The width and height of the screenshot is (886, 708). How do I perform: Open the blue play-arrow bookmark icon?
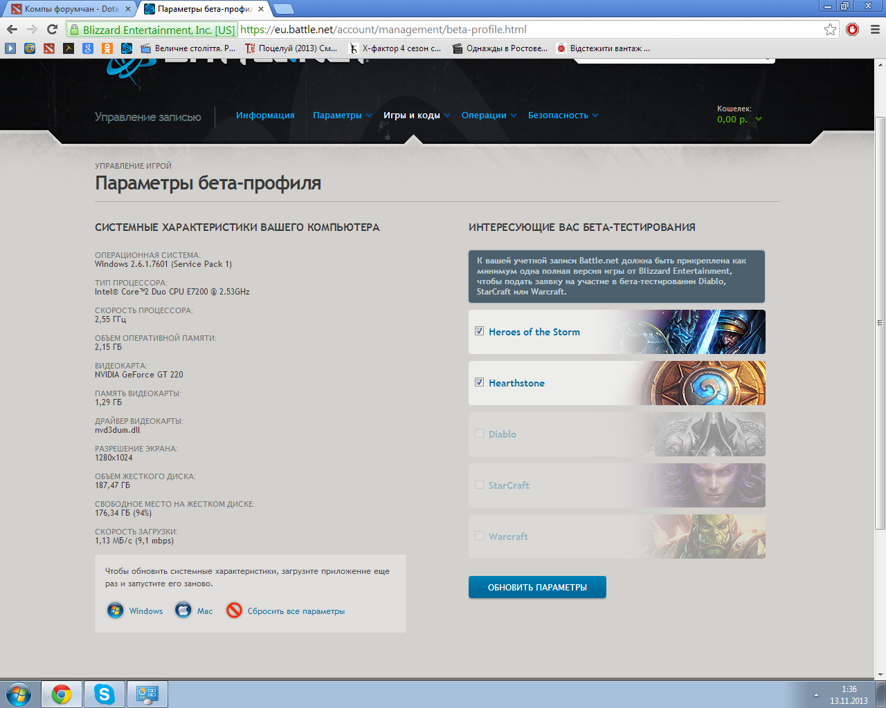point(10,48)
